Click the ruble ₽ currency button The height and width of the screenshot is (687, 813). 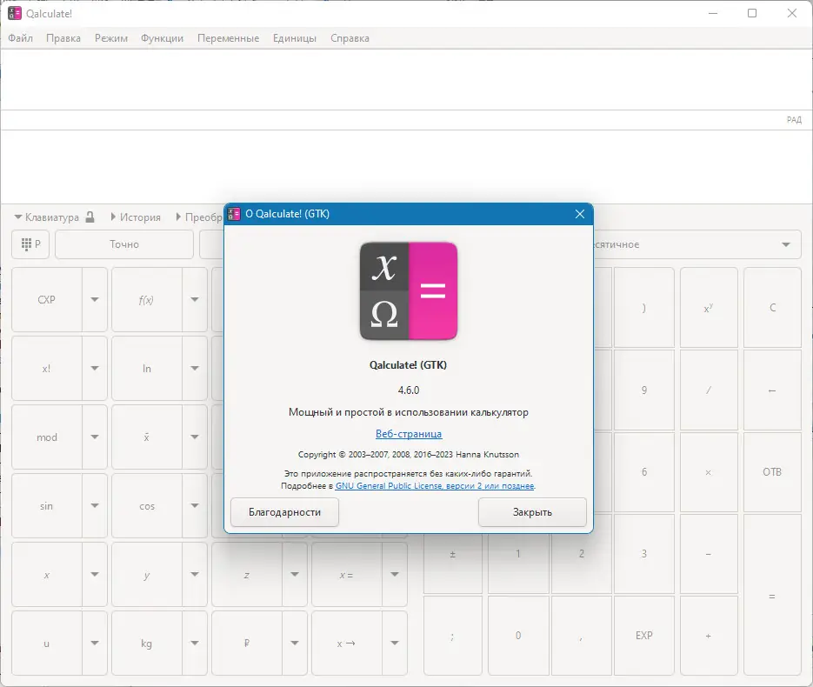pyautogui.click(x=247, y=644)
